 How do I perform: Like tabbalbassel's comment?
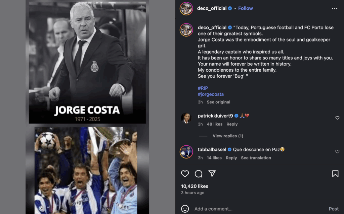pos(337,152)
